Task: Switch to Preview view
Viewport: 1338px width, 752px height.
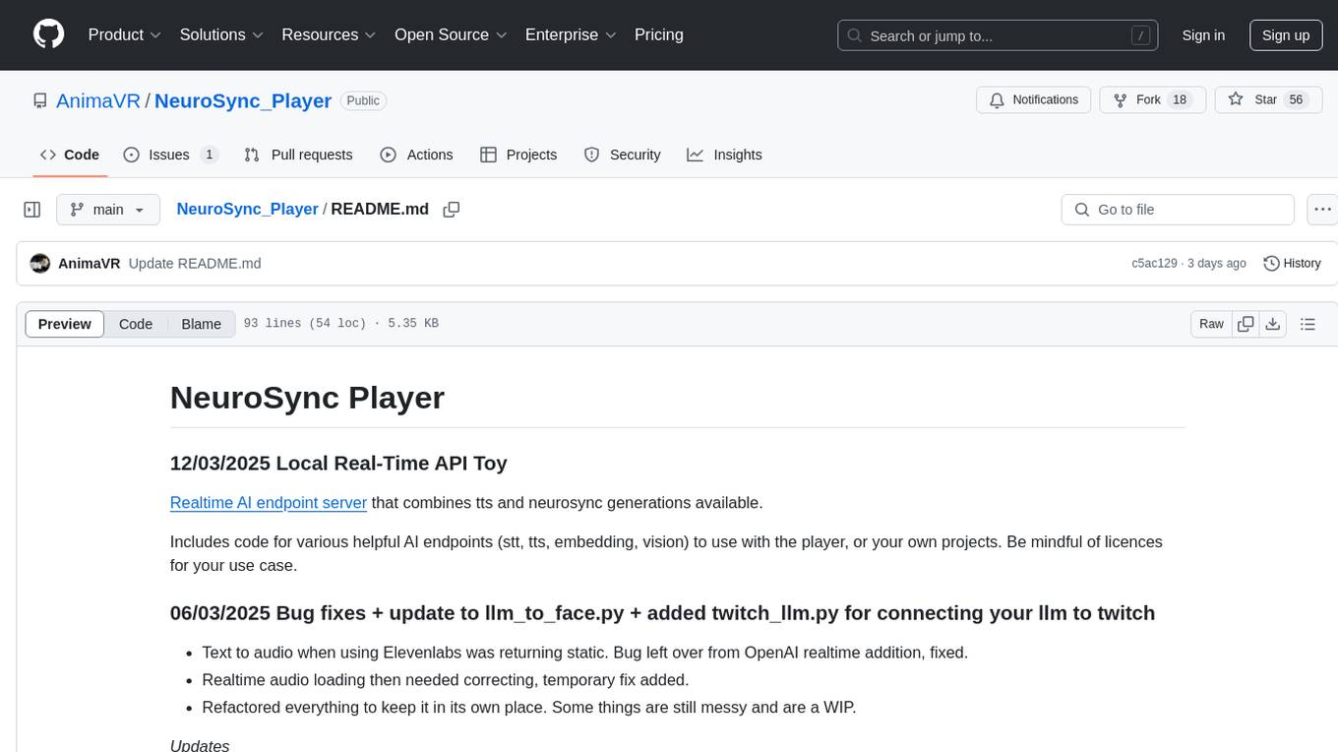Action: 65,324
